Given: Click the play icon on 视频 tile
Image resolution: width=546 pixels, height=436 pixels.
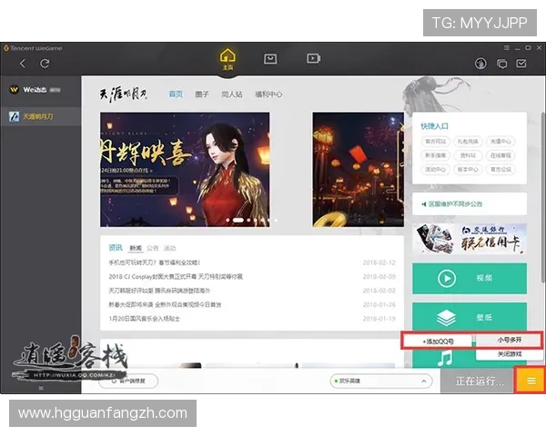Looking at the screenshot, I should click(x=447, y=278).
